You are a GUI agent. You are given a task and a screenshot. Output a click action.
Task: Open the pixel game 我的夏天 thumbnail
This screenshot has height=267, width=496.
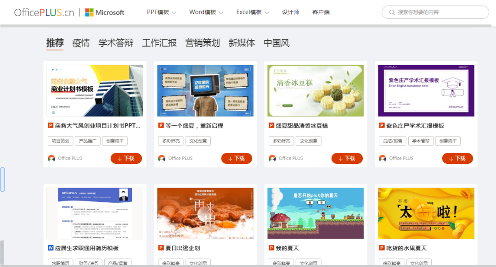[x=316, y=214]
